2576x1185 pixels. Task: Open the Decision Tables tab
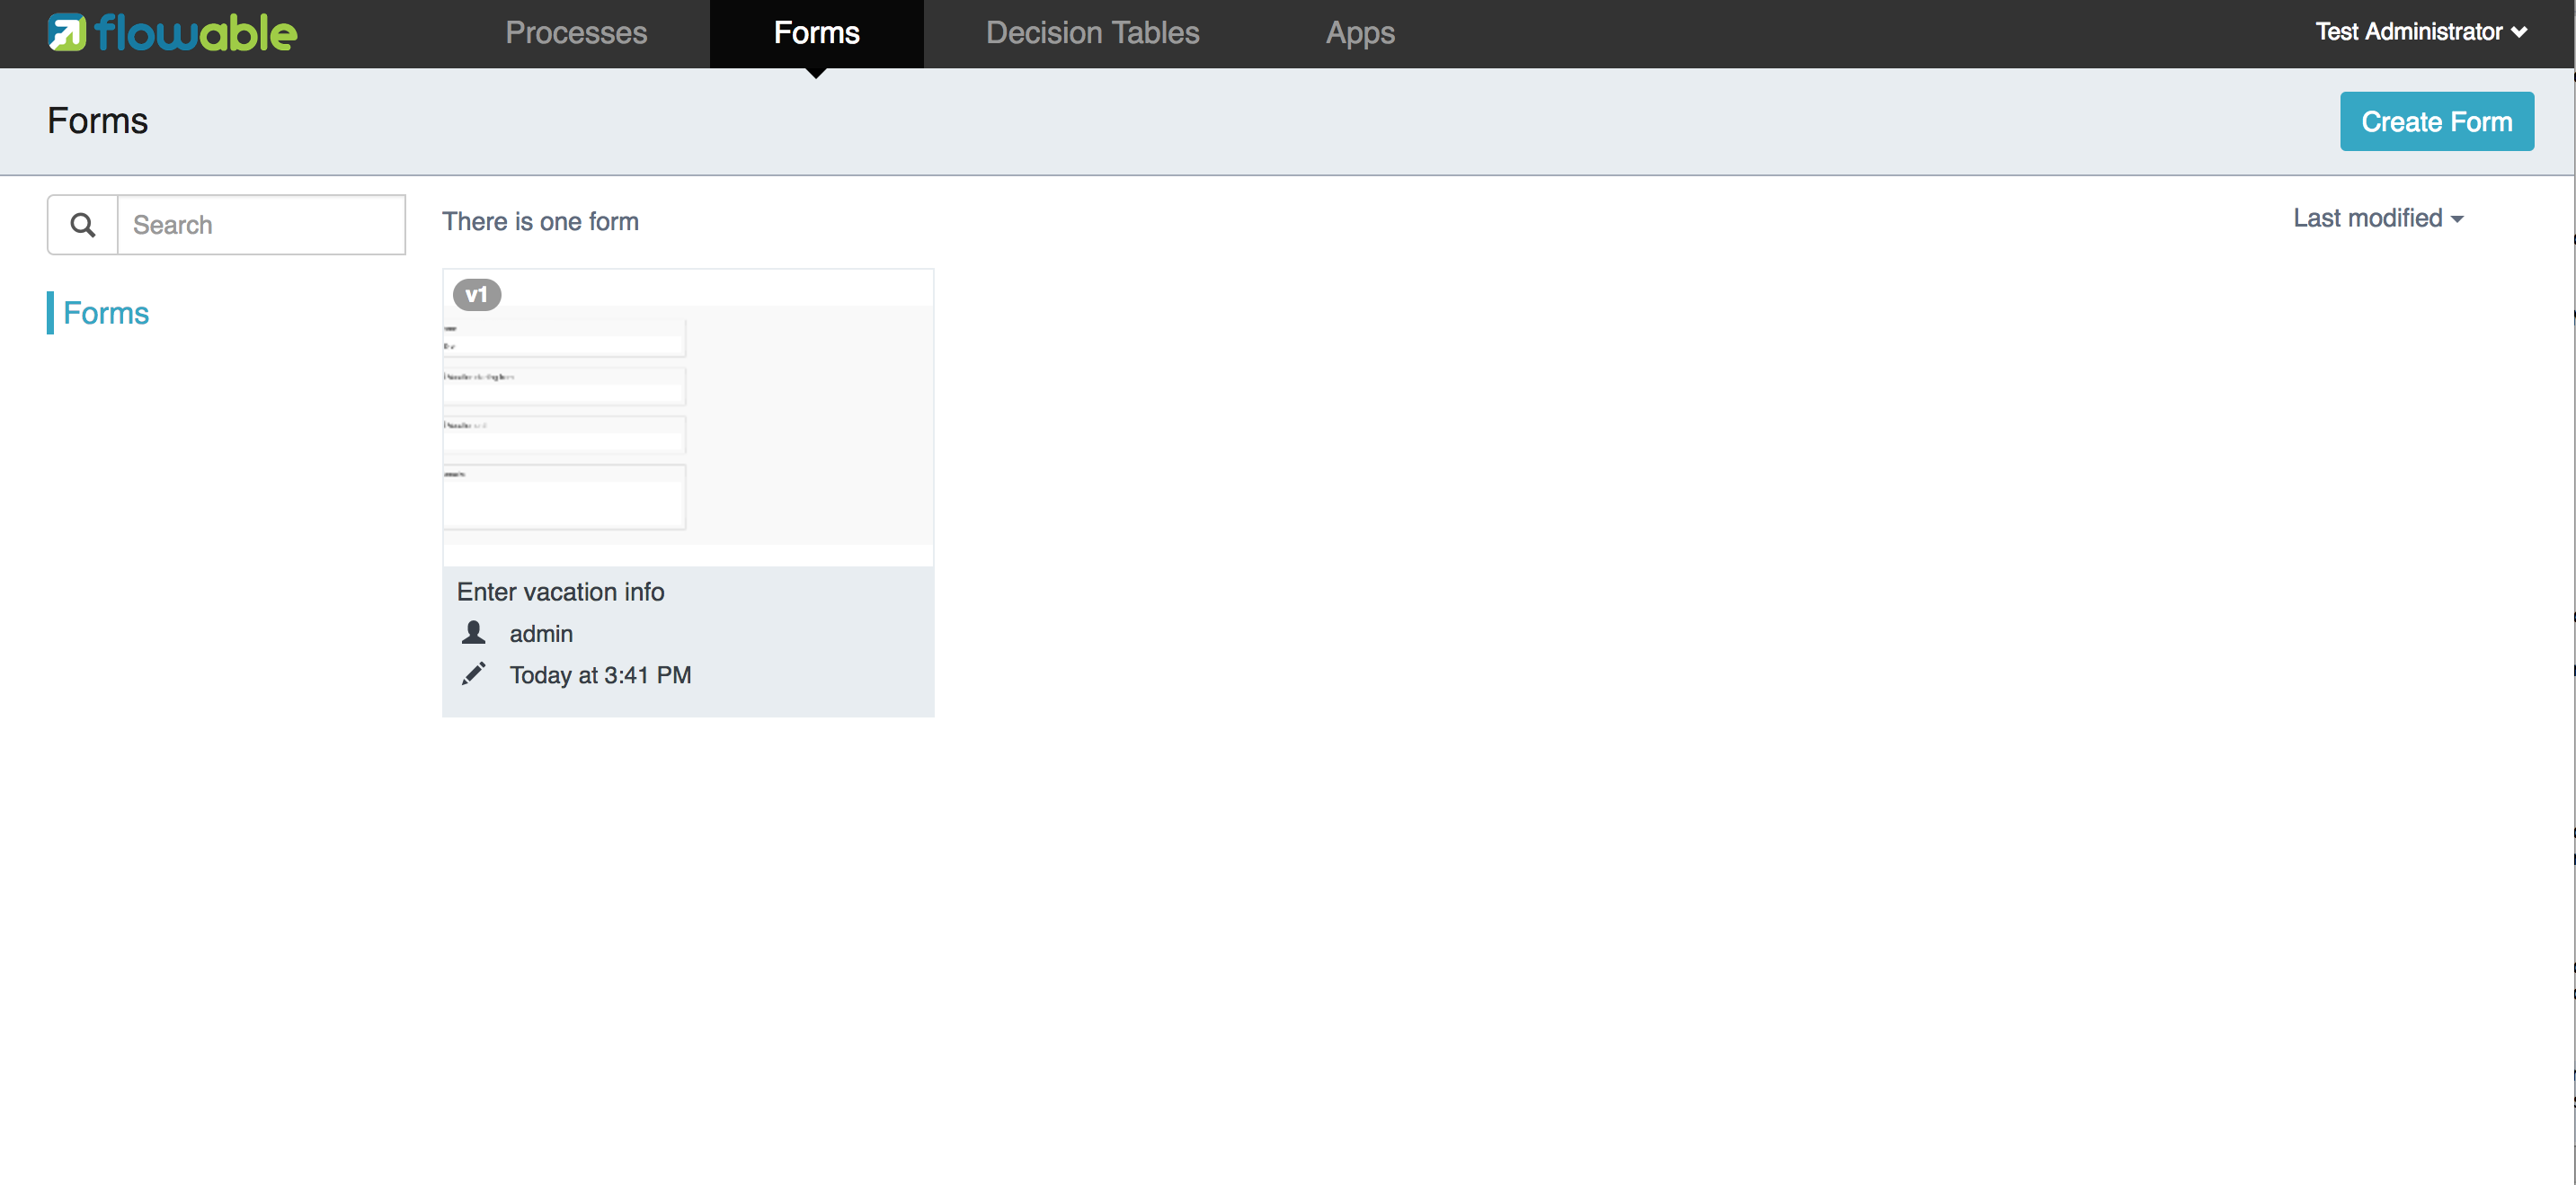pos(1092,33)
